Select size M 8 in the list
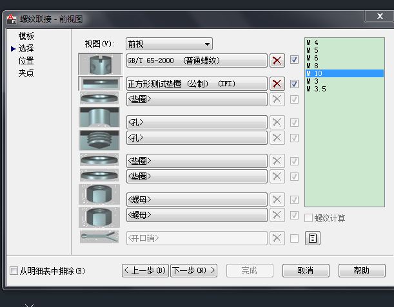The width and height of the screenshot is (394, 307). [x=312, y=66]
